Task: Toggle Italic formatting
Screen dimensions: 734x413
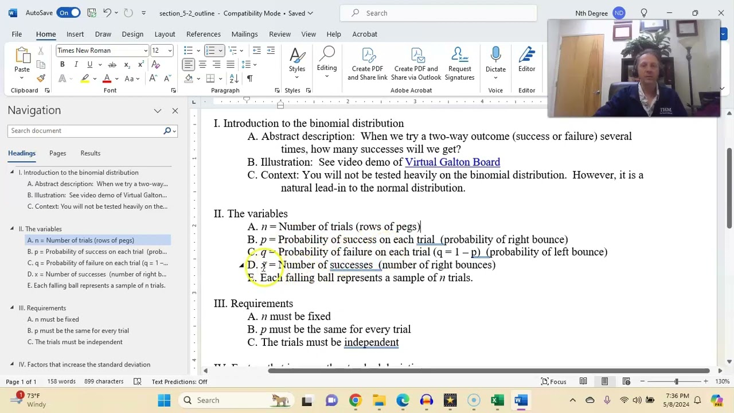Action: pyautogui.click(x=76, y=64)
